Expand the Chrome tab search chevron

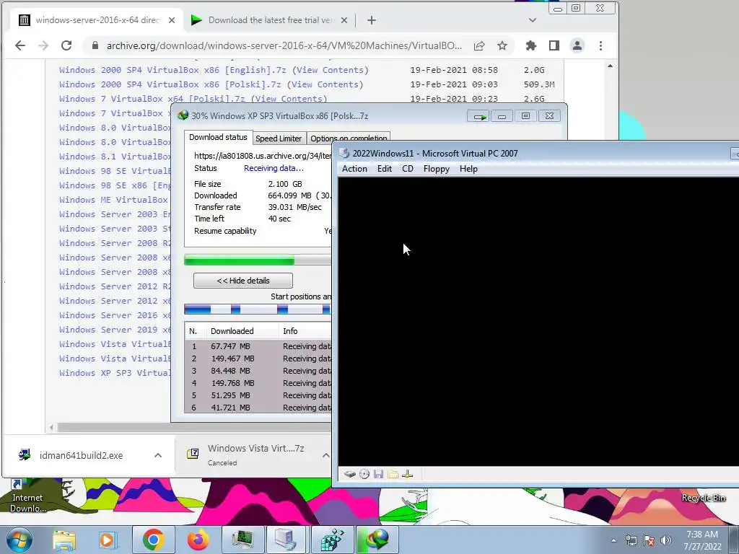[x=533, y=20]
